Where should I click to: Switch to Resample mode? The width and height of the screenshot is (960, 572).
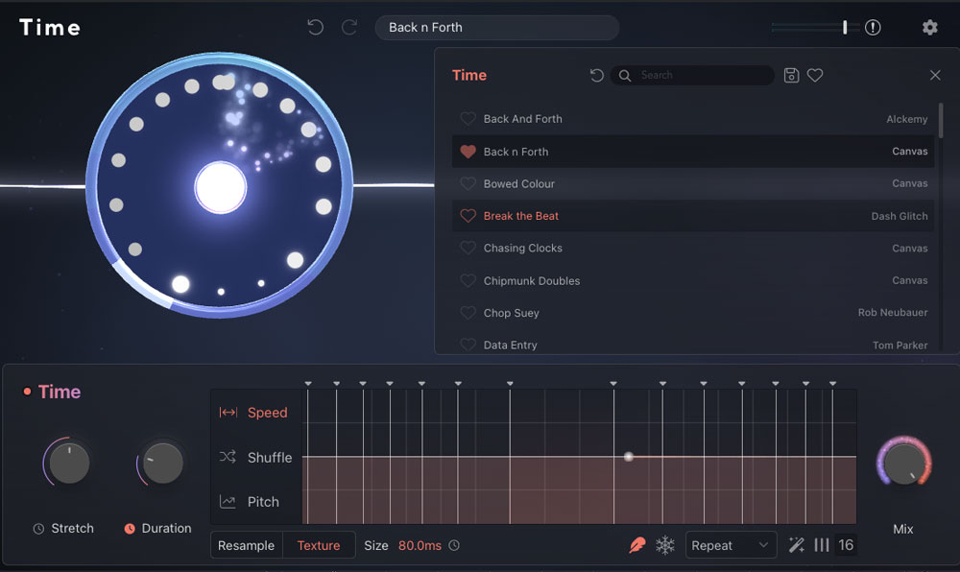[x=246, y=545]
